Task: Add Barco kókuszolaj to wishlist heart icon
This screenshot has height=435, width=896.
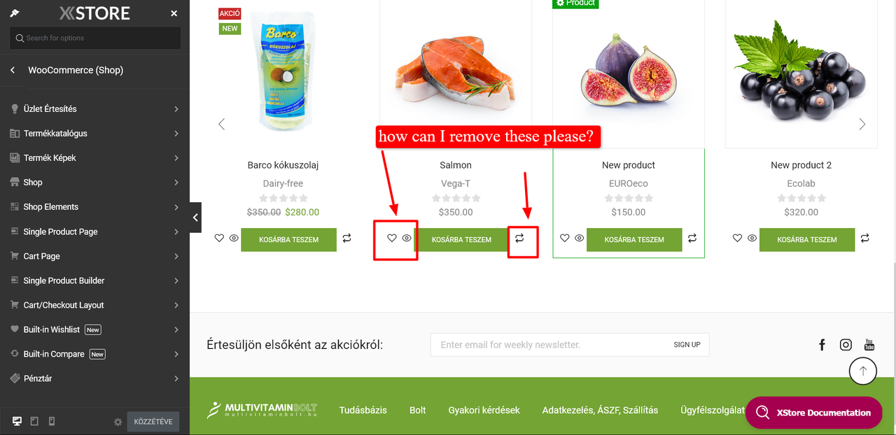Action: [x=219, y=238]
